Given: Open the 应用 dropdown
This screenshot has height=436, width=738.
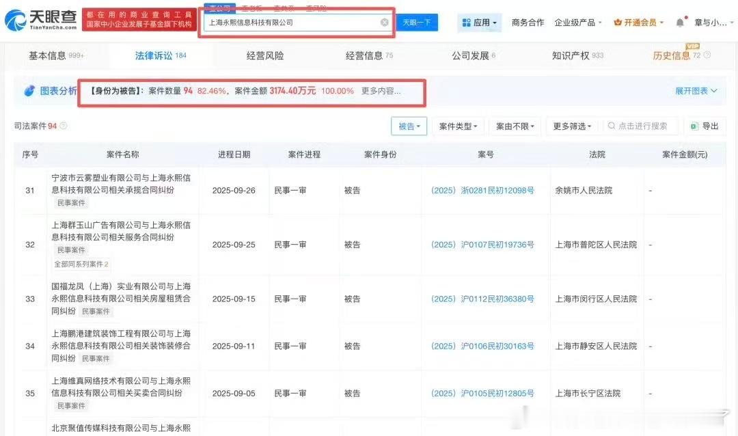Looking at the screenshot, I should pyautogui.click(x=480, y=23).
